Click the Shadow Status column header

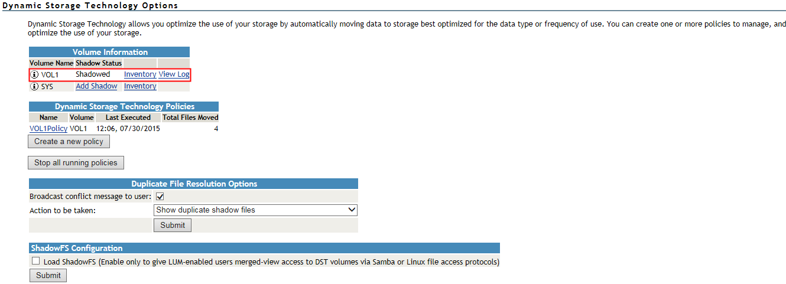click(x=99, y=63)
